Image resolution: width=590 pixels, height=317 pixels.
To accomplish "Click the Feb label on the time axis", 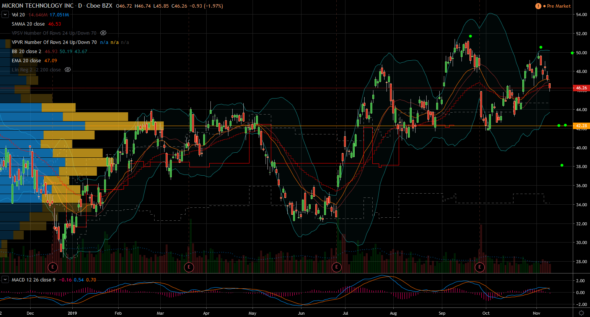I will tap(118, 313).
